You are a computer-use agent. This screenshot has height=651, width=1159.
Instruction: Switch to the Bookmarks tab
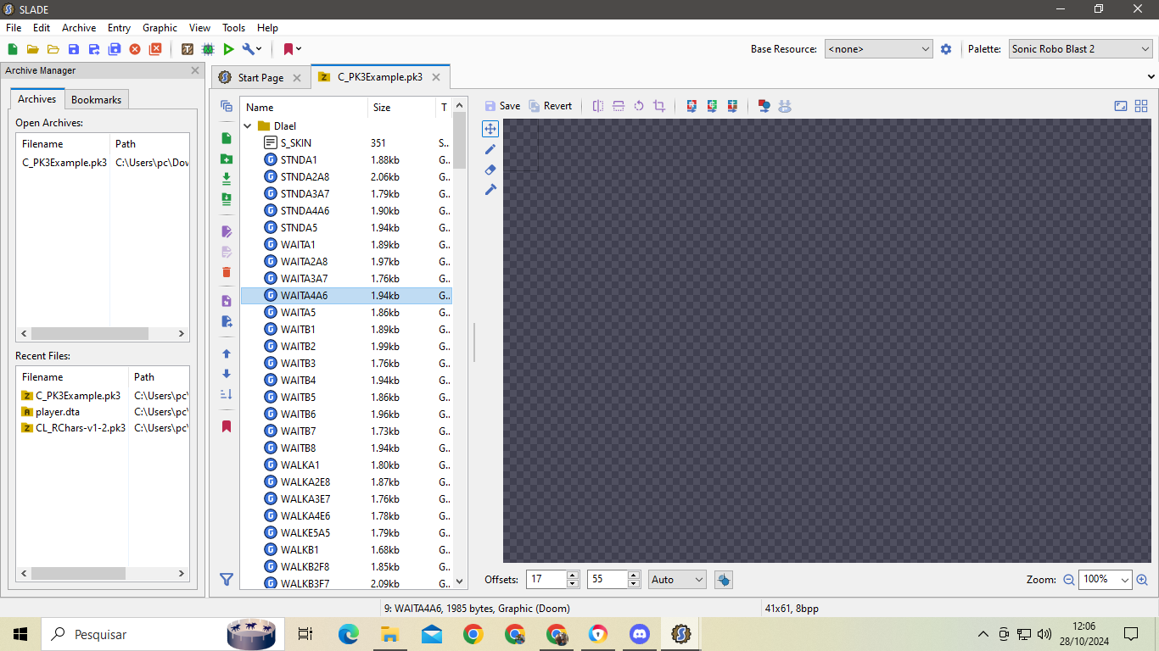pos(96,100)
